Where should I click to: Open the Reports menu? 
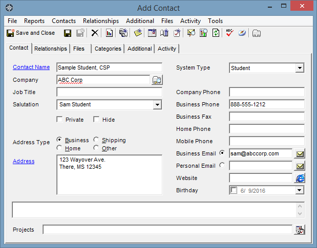[x=34, y=21]
